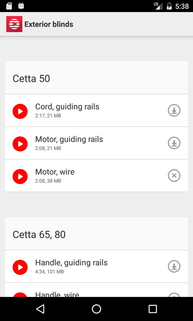Select the Handle, guiding rails entry
The image size is (193, 321).
tap(96, 266)
